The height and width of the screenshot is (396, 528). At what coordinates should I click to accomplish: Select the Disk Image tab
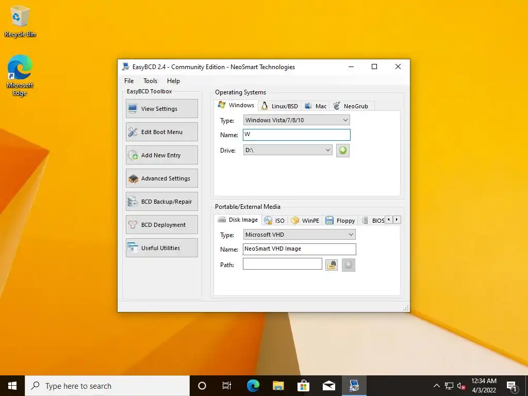point(238,220)
